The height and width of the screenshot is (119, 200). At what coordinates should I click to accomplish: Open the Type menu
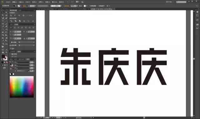click(x=28, y=2)
